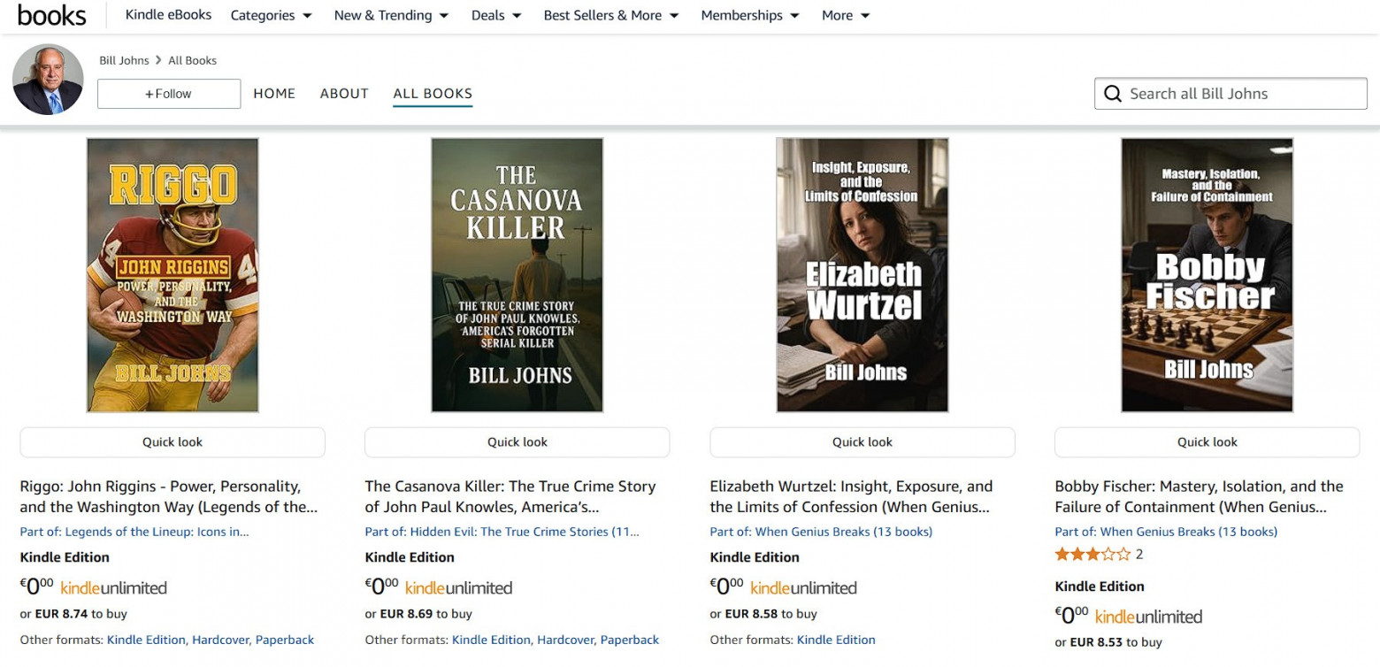Click the books logo

tap(52, 15)
